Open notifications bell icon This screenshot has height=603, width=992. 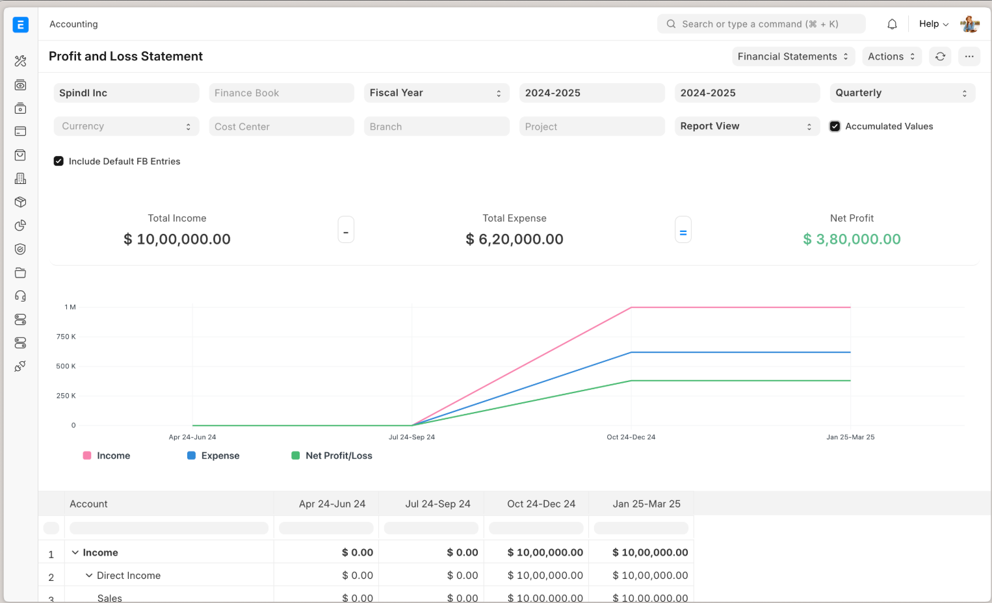[x=892, y=24]
